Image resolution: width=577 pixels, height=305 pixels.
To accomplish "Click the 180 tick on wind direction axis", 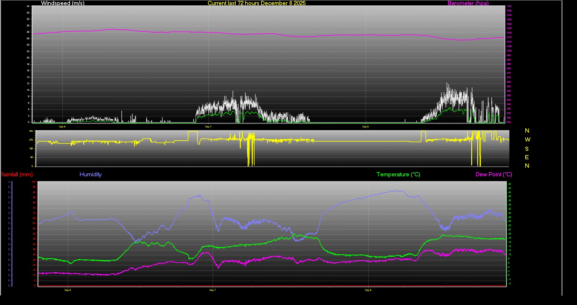I will 31,149.
